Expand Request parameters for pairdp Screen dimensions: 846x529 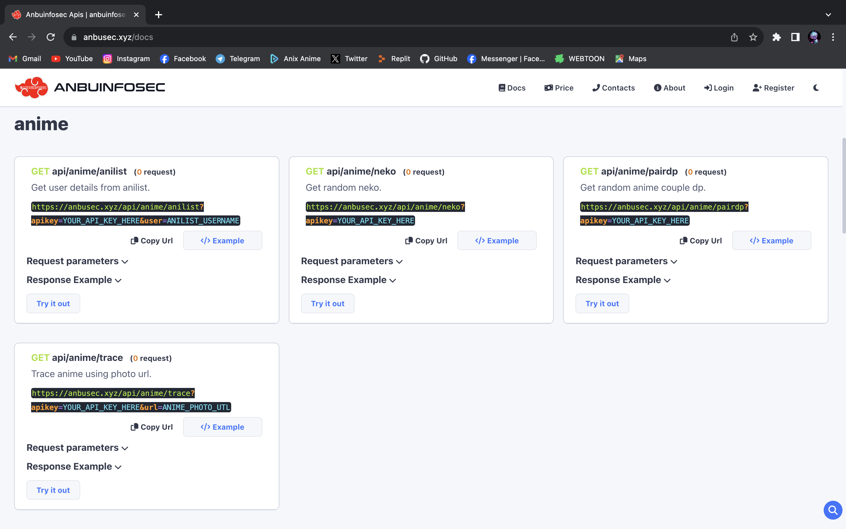(x=626, y=261)
